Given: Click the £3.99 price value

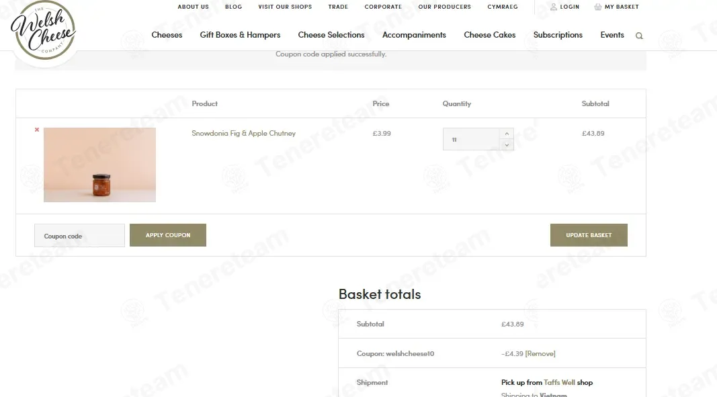Looking at the screenshot, I should pyautogui.click(x=382, y=134).
